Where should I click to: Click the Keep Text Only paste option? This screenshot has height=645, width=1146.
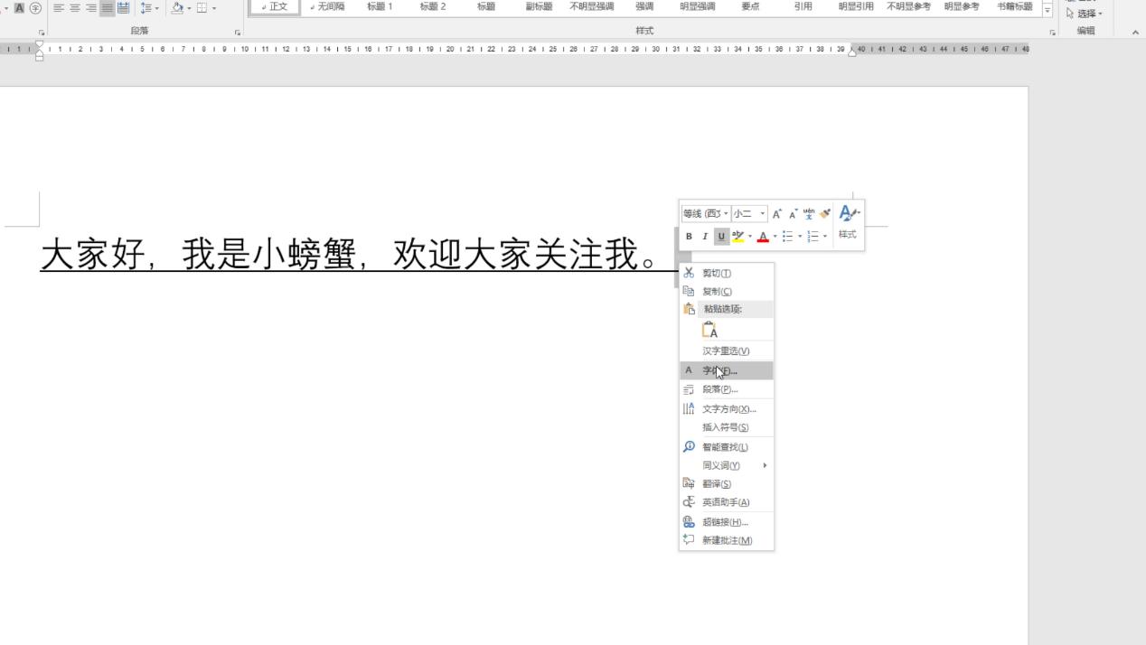tap(709, 329)
